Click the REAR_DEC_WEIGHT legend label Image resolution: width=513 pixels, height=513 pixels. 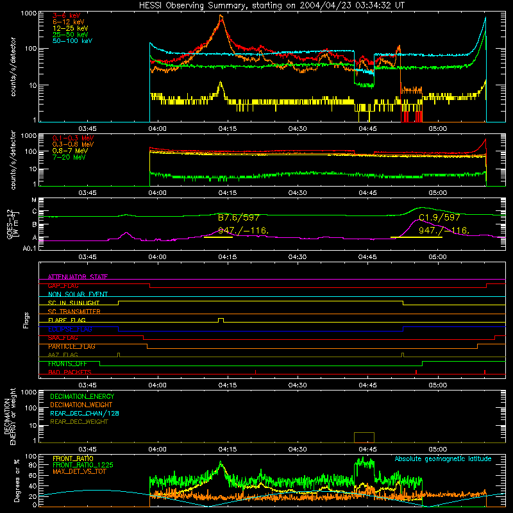tap(79, 422)
